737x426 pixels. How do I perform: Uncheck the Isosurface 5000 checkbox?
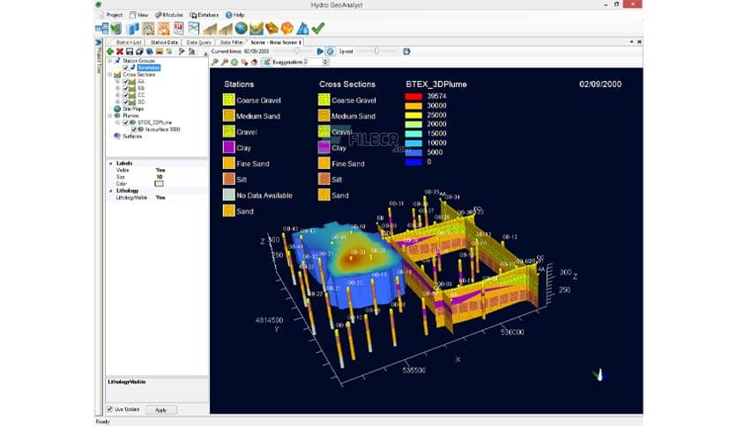point(133,129)
